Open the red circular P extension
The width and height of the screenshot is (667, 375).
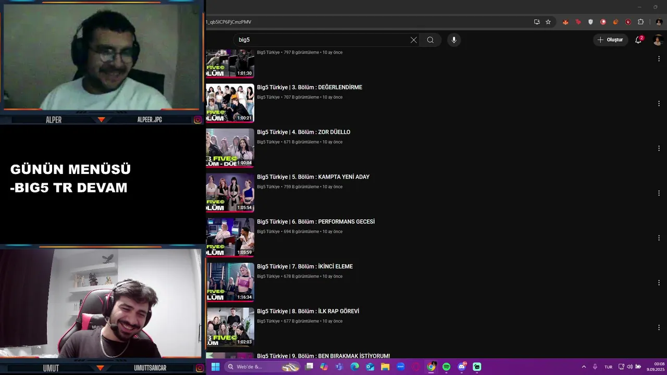603,22
